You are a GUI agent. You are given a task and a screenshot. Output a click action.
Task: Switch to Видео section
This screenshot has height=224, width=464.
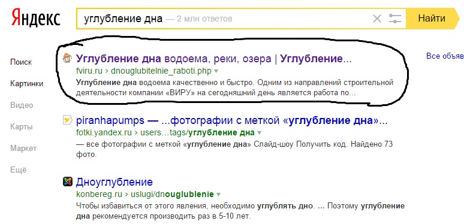coord(22,105)
